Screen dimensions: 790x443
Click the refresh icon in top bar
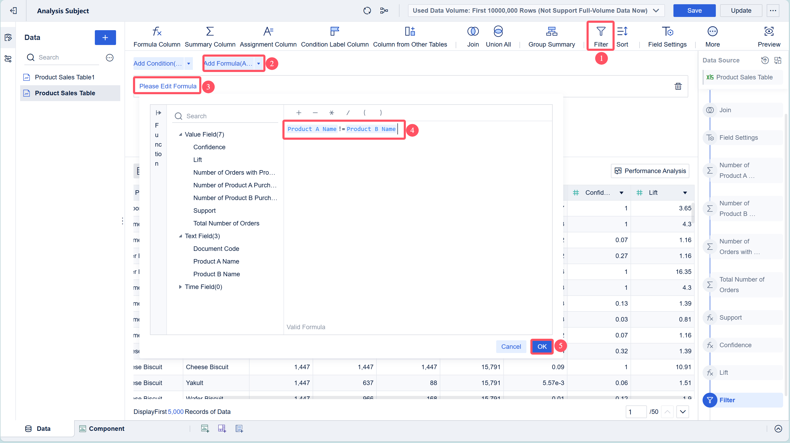367,11
